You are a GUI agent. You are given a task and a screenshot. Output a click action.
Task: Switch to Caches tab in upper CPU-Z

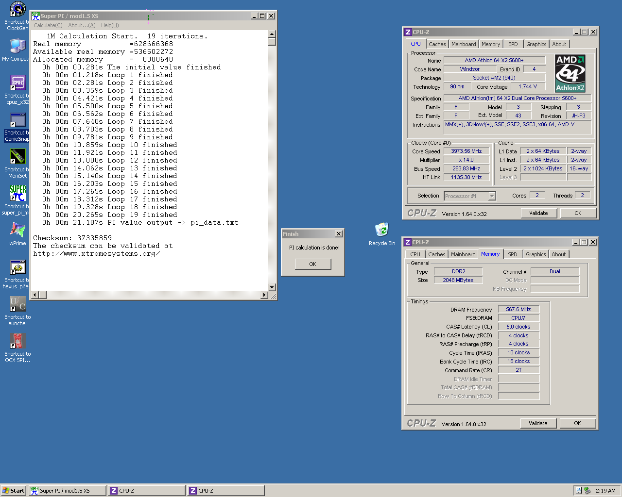click(437, 44)
